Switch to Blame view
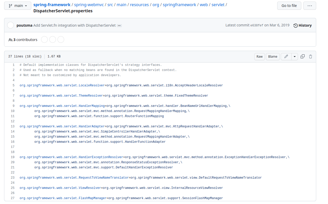Screen dimensions: 328x204 coord(273,56)
